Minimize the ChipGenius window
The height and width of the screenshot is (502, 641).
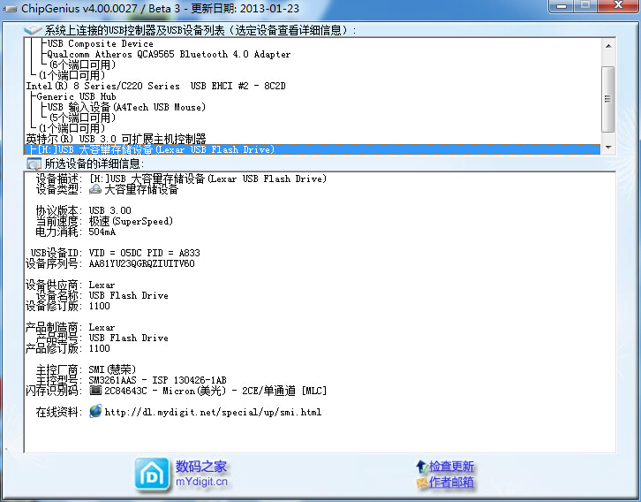(x=562, y=5)
